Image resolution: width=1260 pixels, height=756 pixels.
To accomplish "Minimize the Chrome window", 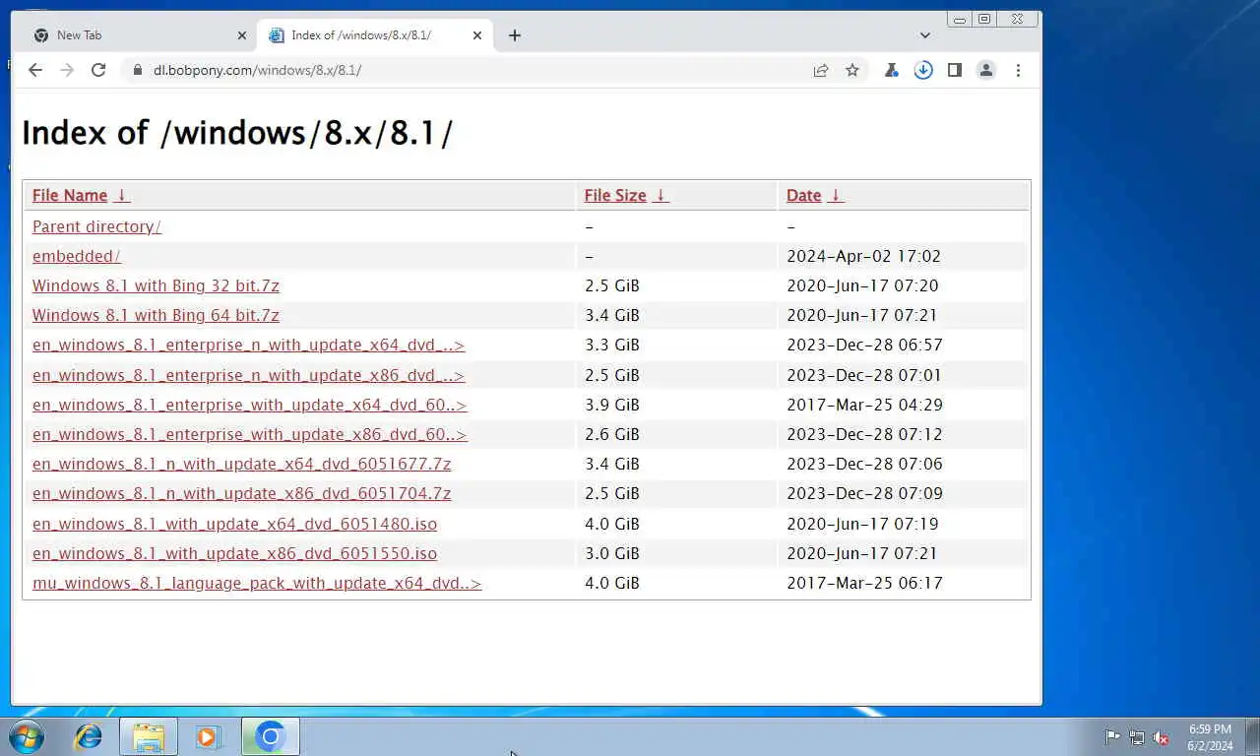I will pos(960,19).
